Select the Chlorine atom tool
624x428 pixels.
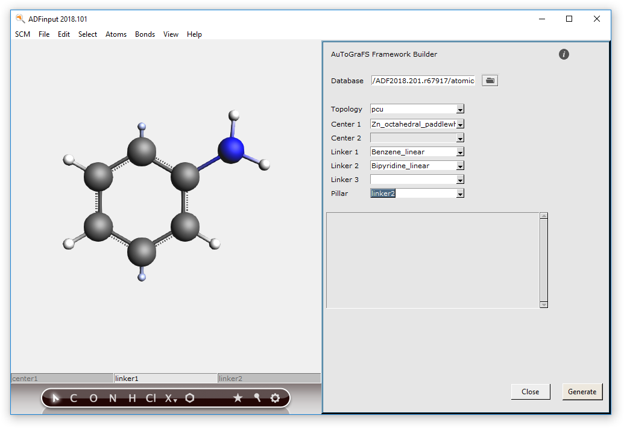151,398
